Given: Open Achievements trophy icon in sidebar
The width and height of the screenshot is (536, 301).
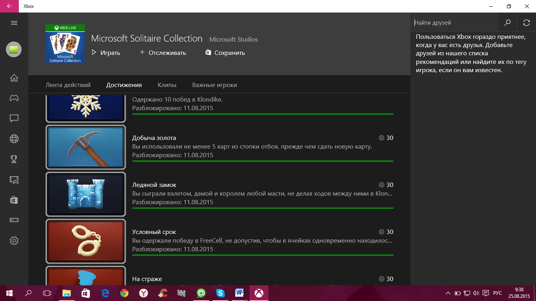Looking at the screenshot, I should (14, 159).
